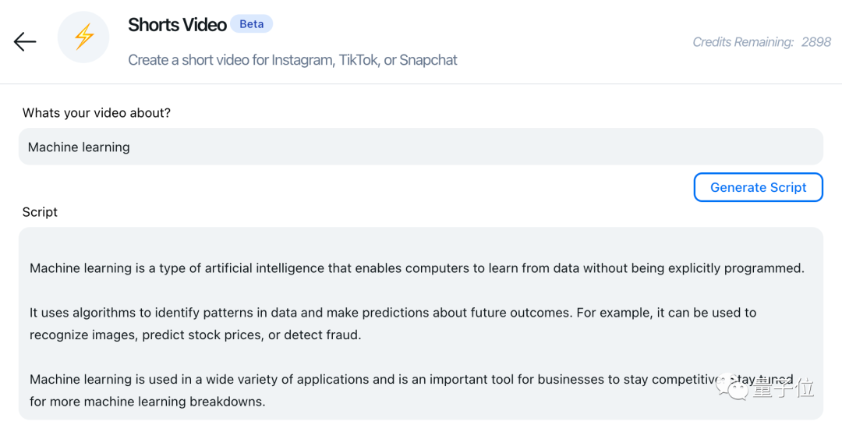The image size is (842, 425).
Task: Click the last line "for more machine learning breakdowns"
Action: click(x=147, y=402)
